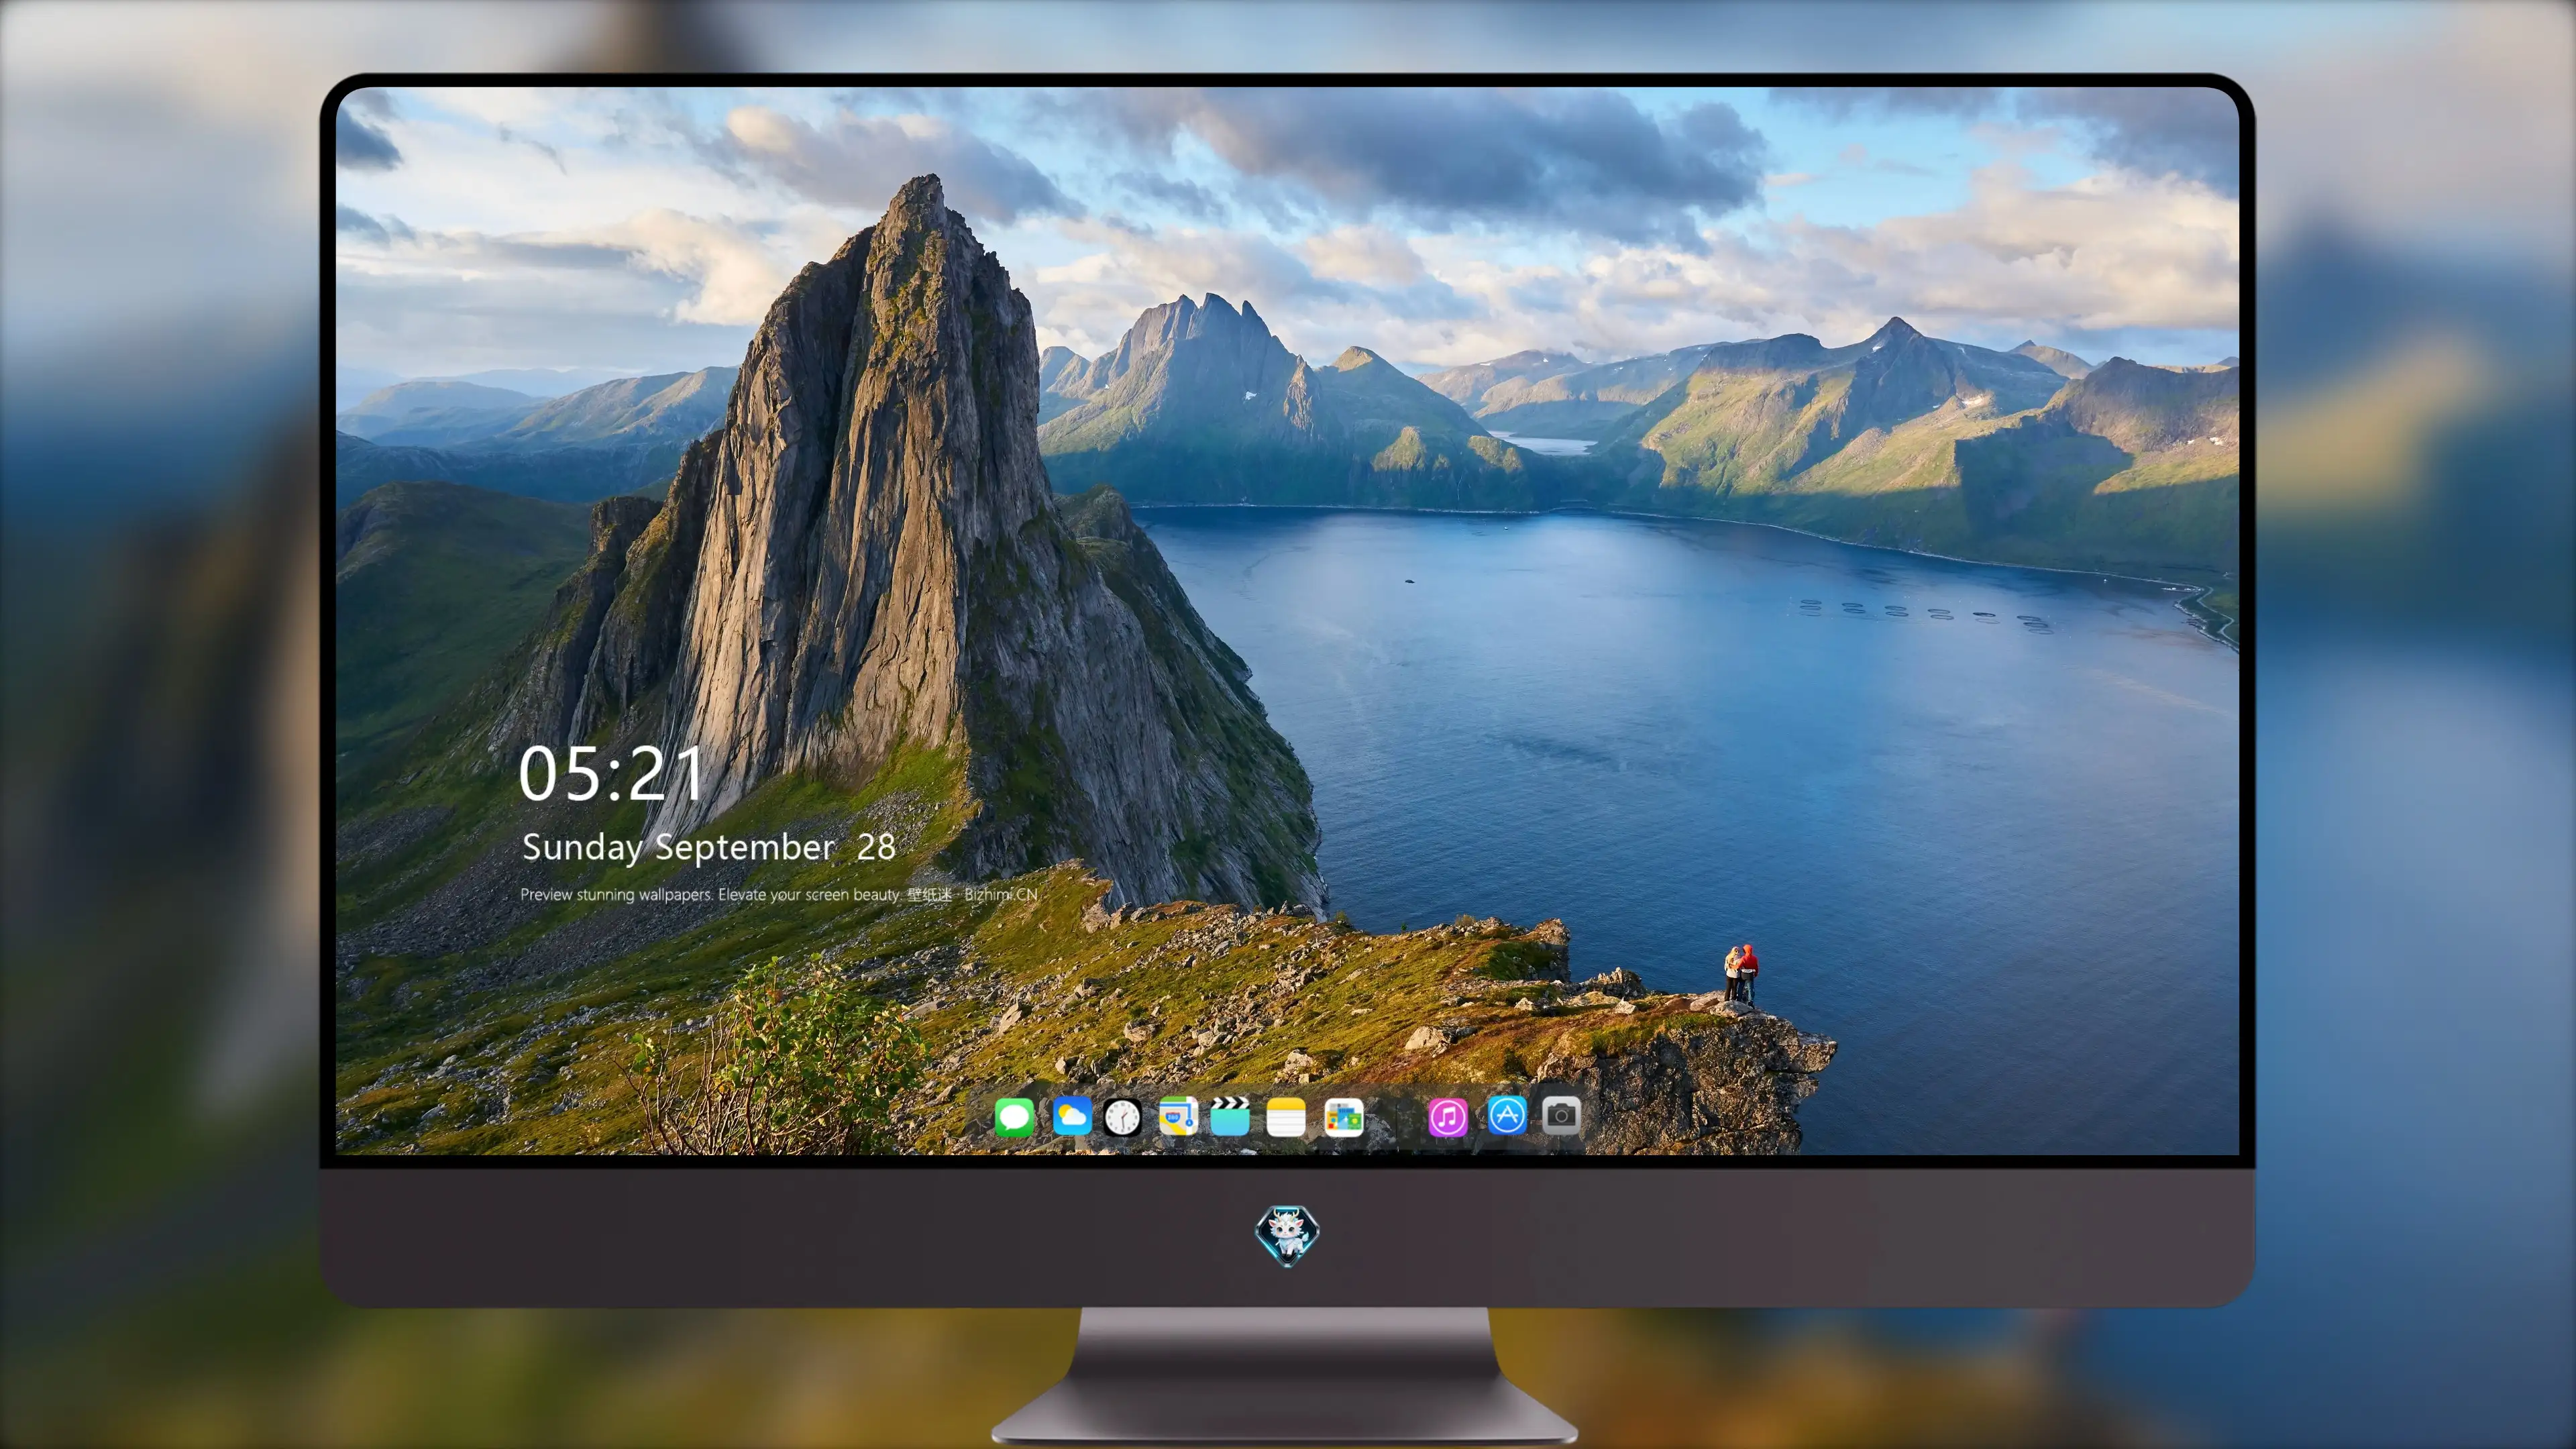
Task: Launch the gray Camera app from the dock
Action: (x=1561, y=1115)
